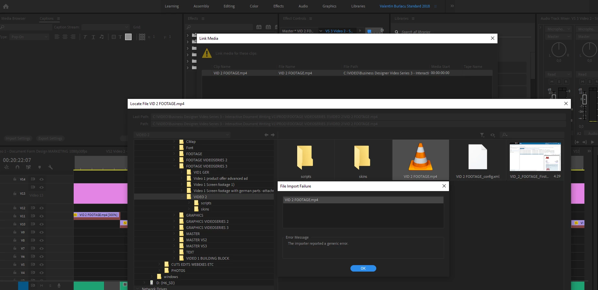This screenshot has height=290, width=598.
Task: Toggle sync lock for track V6
Action: click(33, 256)
